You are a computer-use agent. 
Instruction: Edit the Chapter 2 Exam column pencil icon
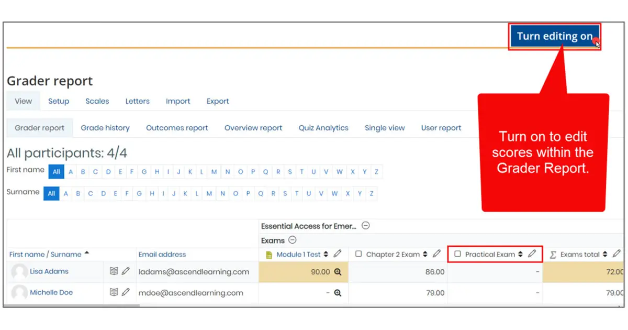[x=436, y=254]
